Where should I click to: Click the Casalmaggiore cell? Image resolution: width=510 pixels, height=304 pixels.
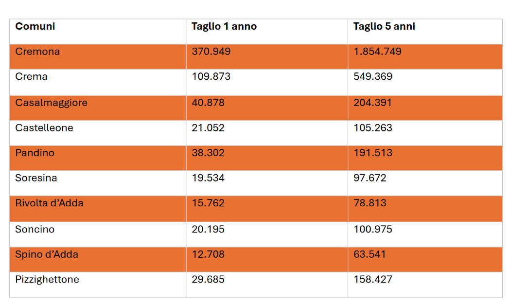tap(51, 103)
